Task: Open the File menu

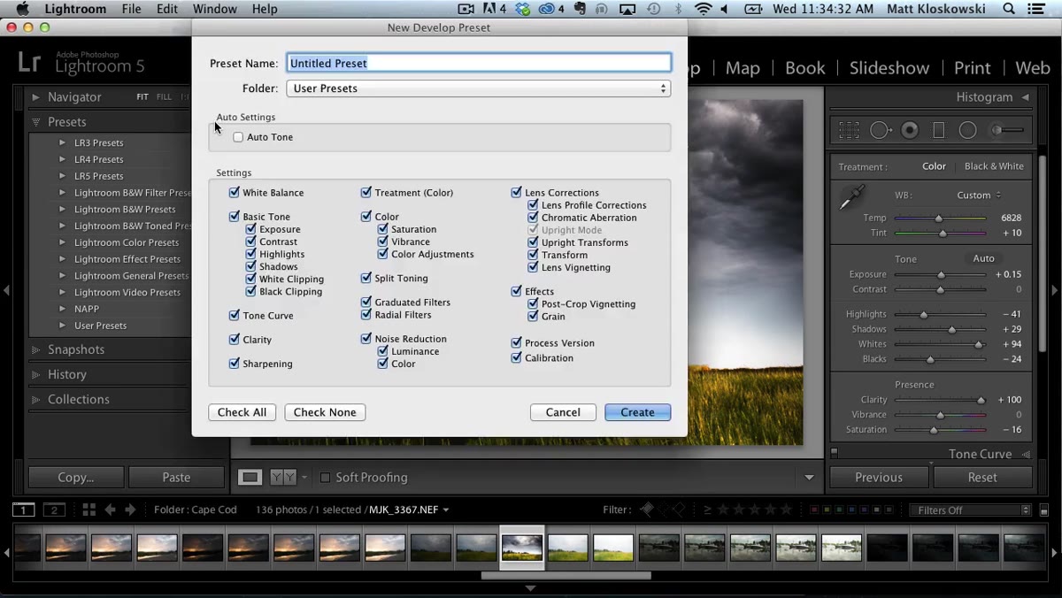Action: click(x=131, y=9)
